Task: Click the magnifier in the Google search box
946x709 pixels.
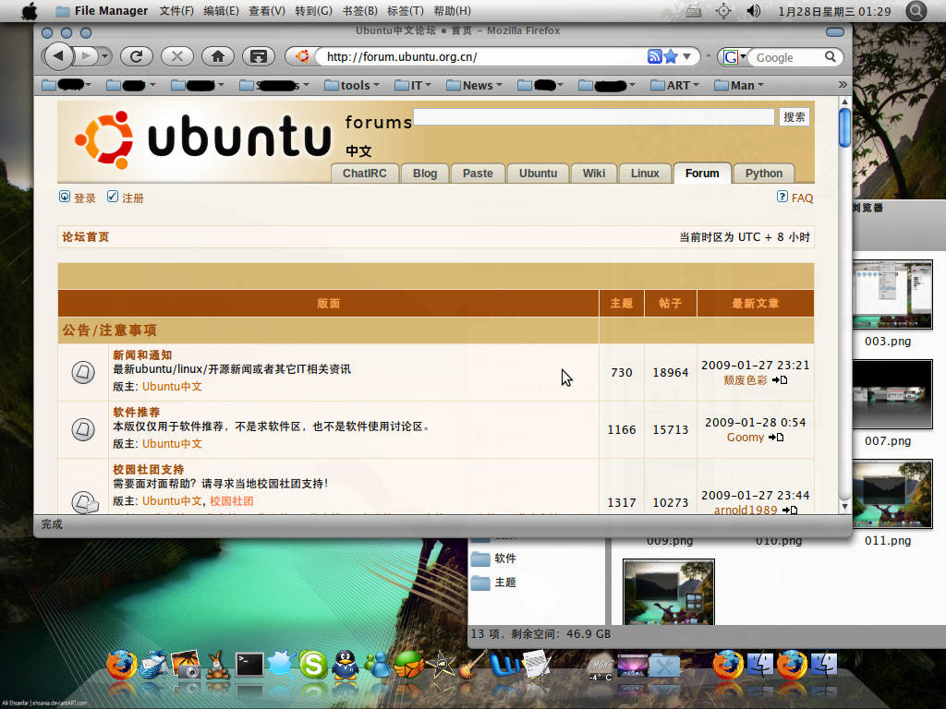Action: point(831,56)
